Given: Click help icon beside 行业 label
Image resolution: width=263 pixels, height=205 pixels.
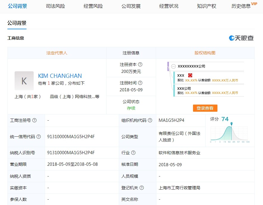Looking at the screenshot, I should (133, 153).
